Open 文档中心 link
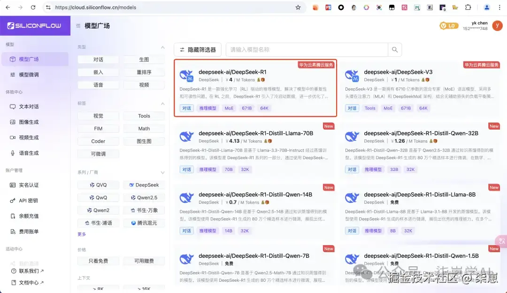507x293 pixels. [28, 283]
